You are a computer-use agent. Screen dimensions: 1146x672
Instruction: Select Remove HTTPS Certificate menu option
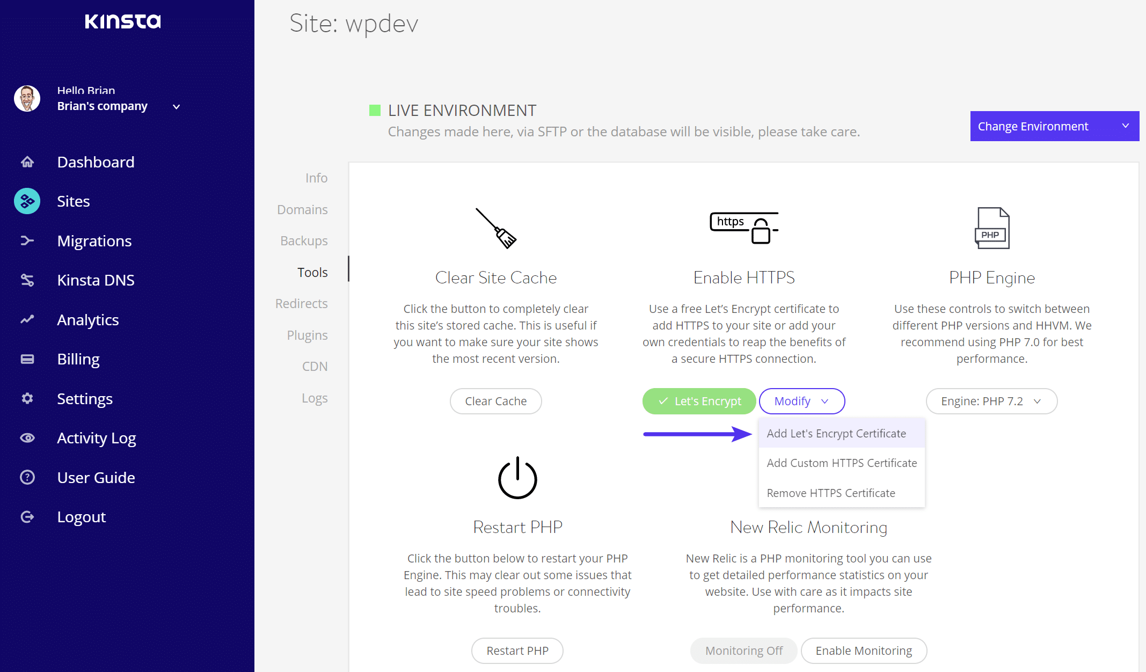point(830,492)
